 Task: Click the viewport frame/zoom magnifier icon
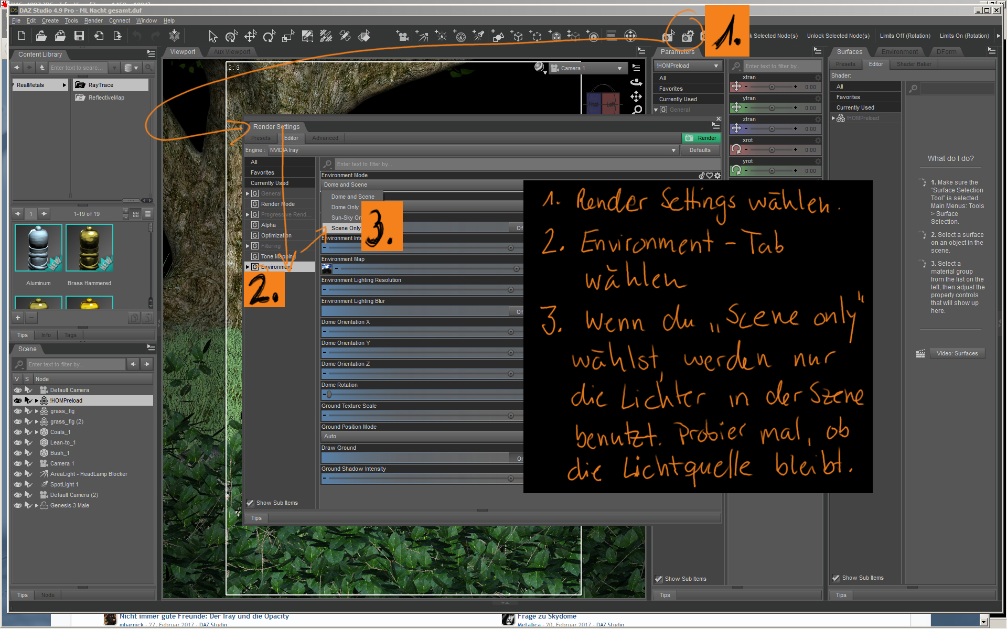pos(636,110)
